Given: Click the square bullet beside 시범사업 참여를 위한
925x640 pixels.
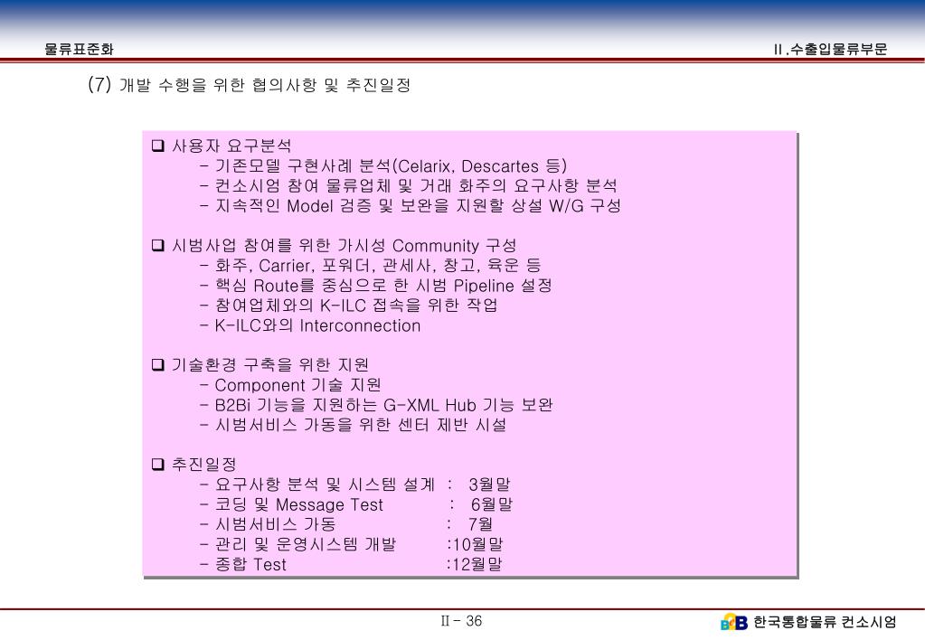Looking at the screenshot, I should pyautogui.click(x=157, y=245).
